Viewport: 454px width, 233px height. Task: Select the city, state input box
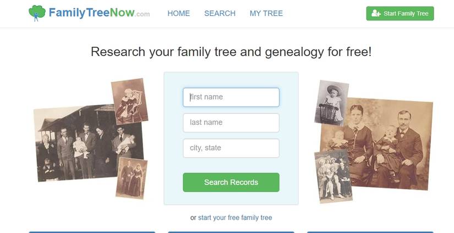tap(231, 148)
